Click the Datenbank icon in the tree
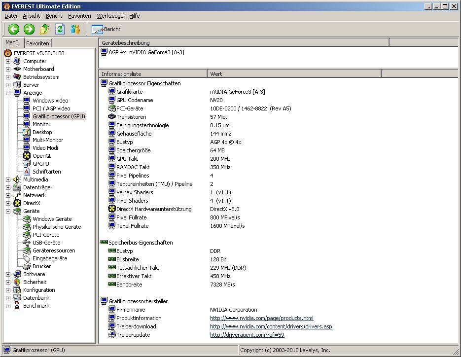Screen dimensions: 461x357 coord(17,298)
